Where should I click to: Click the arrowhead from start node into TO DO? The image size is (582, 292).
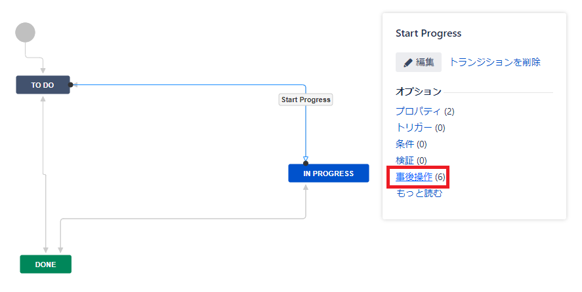point(43,71)
